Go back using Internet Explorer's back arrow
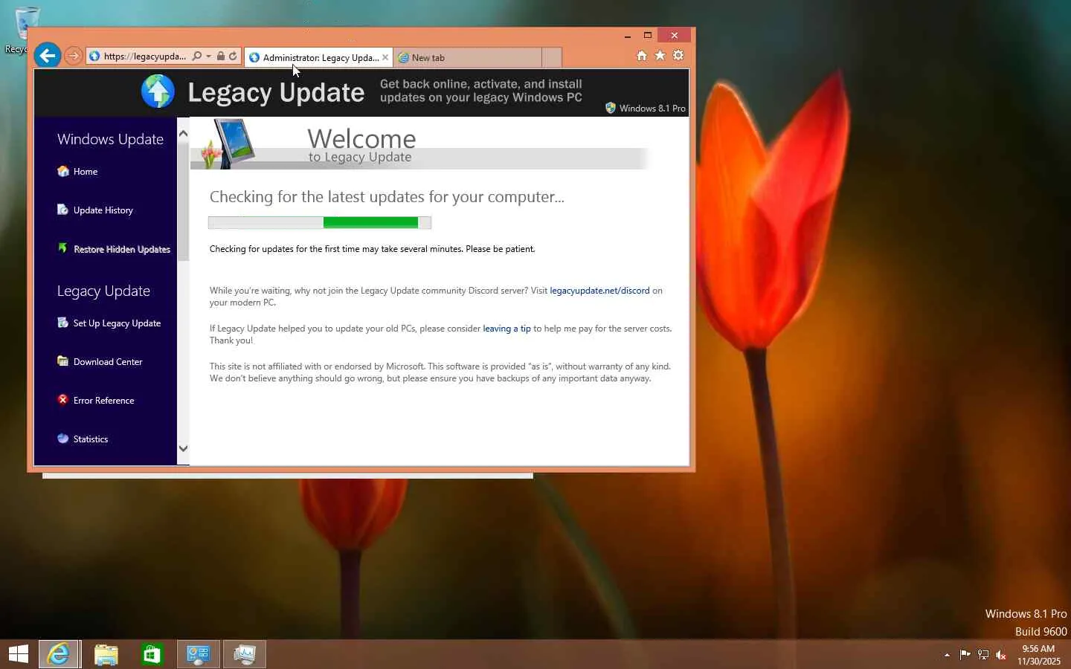1071x669 pixels. click(48, 55)
